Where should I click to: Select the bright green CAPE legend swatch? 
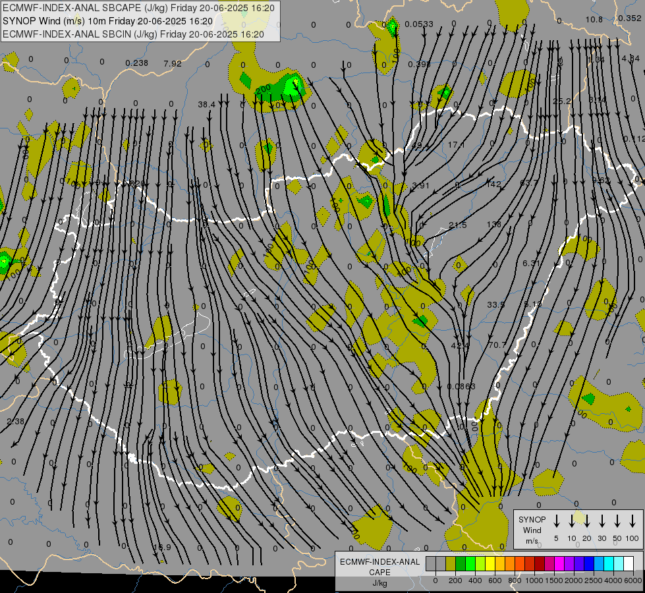click(x=470, y=564)
